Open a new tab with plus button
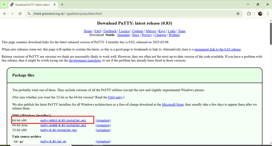Screen dimensions: 272x146 click(x=62, y=4)
